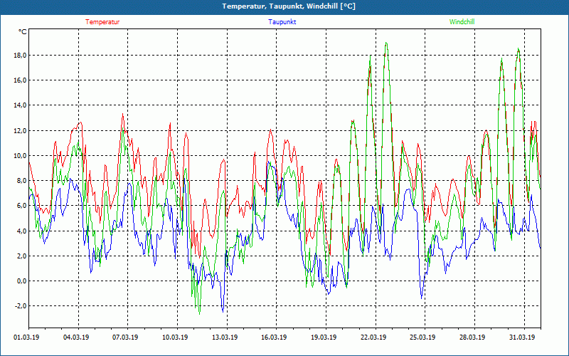Click the 04.03.19 date label

[76, 337]
